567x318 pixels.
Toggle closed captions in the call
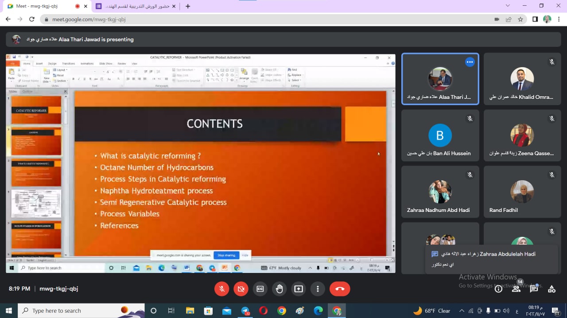pyautogui.click(x=260, y=289)
